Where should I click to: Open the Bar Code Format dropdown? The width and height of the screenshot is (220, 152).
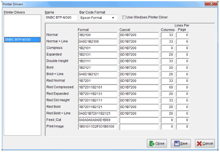pyautogui.click(x=113, y=18)
